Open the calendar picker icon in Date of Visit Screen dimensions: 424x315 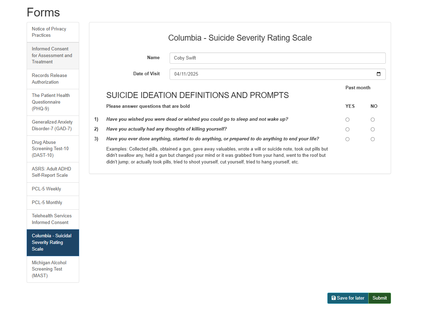tap(378, 74)
